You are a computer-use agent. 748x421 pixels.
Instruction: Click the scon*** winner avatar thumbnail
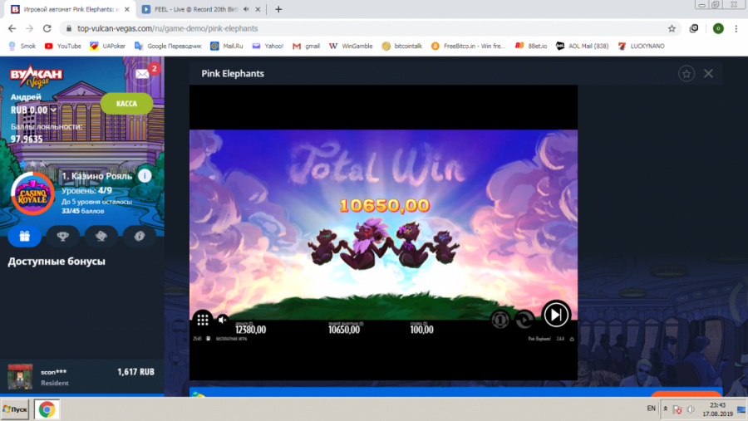pyautogui.click(x=20, y=377)
